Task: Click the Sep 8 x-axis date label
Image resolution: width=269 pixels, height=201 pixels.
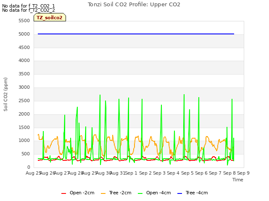Action: pos(229,173)
